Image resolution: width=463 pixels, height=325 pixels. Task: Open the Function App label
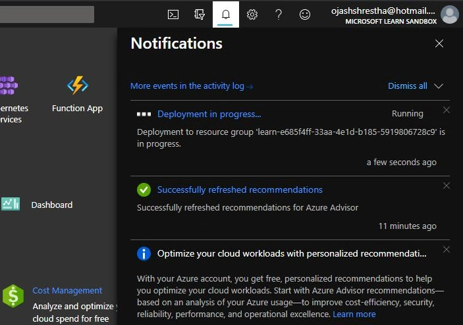click(77, 109)
